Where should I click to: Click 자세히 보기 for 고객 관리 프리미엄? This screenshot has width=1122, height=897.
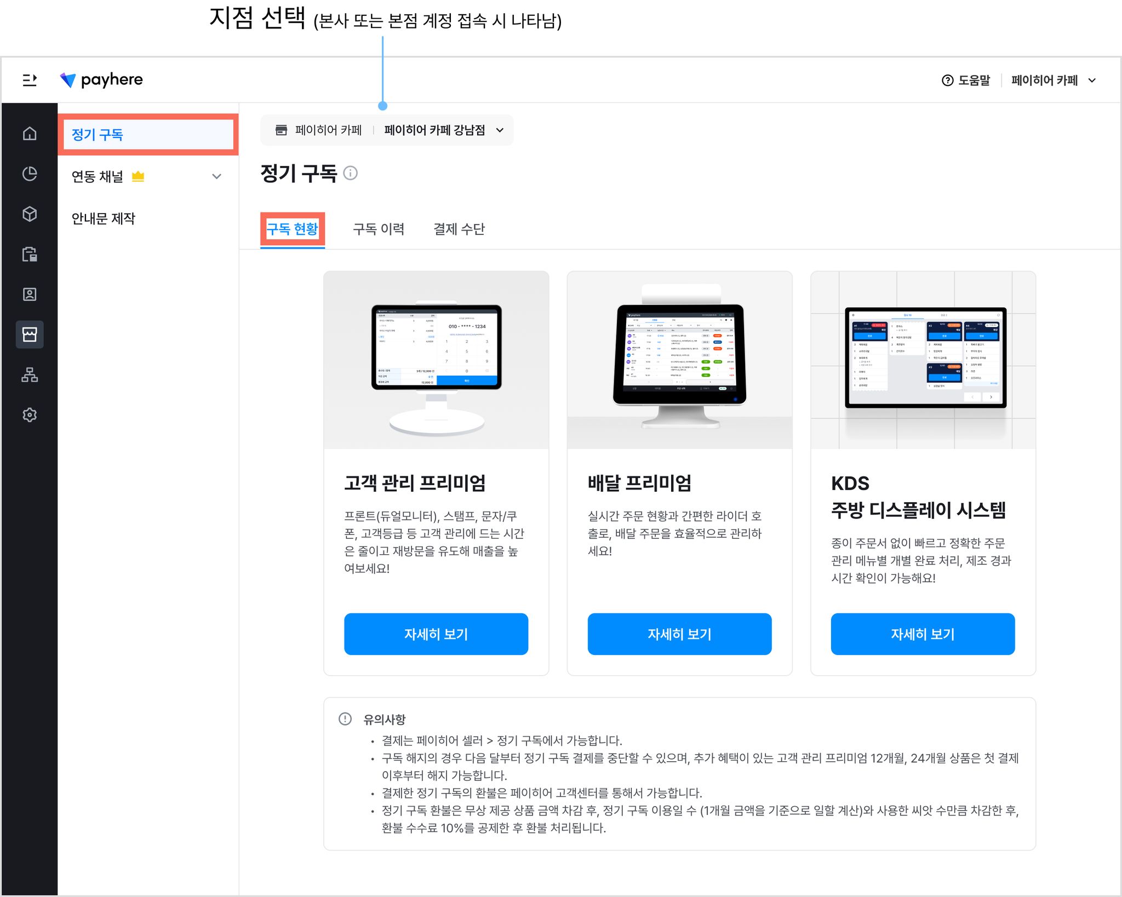click(436, 634)
